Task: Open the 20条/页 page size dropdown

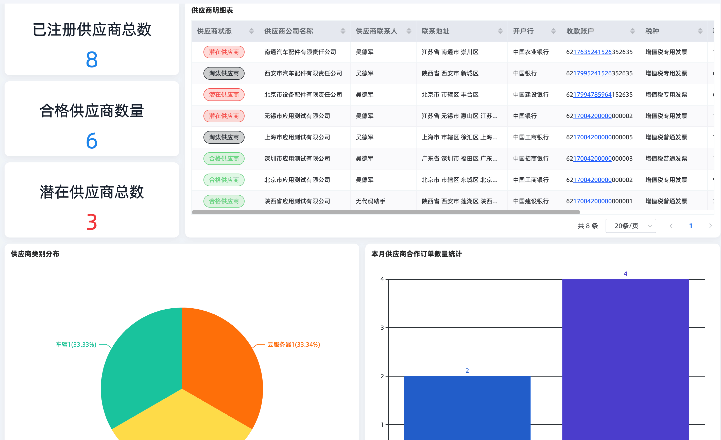Action: (x=631, y=226)
